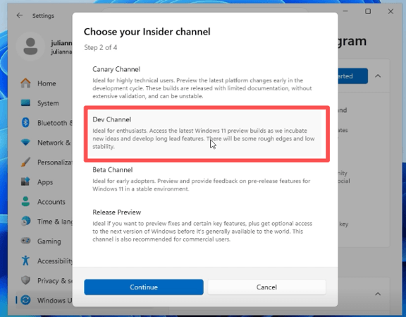The width and height of the screenshot is (406, 317).
Task: Close the Settings window
Action: (390, 11)
